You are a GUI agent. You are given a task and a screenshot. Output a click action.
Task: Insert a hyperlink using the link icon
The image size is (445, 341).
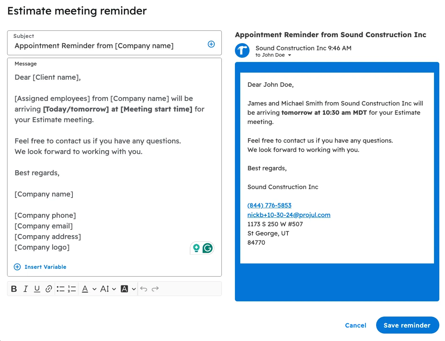(x=49, y=289)
